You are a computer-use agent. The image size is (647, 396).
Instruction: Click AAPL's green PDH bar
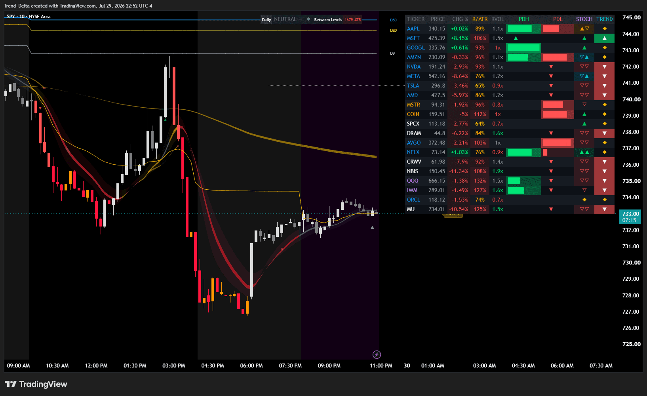520,29
